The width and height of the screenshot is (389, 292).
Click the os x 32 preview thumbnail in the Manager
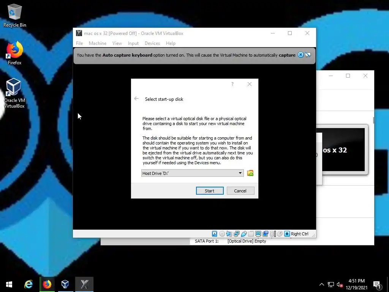coord(342,150)
